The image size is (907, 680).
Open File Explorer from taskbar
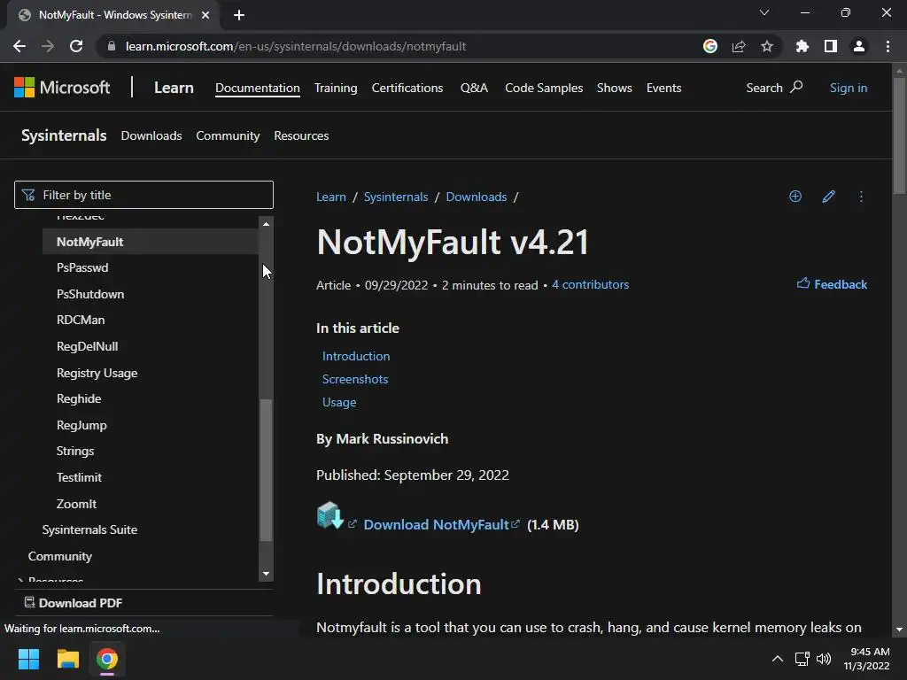coord(67,659)
